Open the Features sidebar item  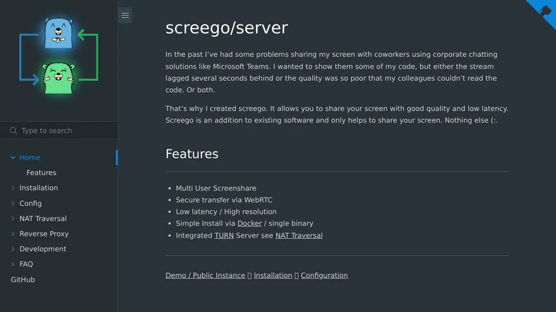pyautogui.click(x=41, y=173)
